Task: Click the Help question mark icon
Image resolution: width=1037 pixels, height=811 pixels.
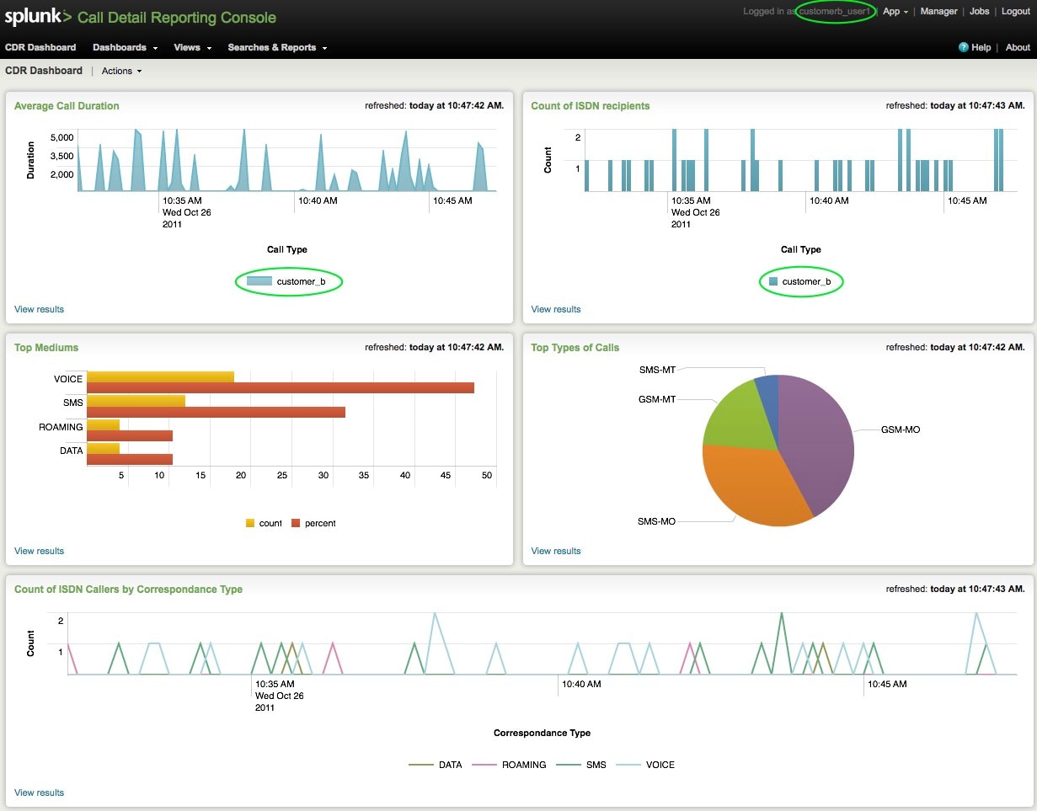Action: click(x=964, y=48)
